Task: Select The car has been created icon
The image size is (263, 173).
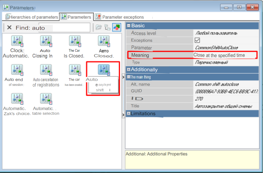Action: point(75,70)
